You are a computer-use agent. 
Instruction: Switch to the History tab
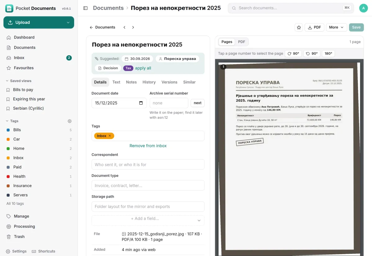(149, 82)
